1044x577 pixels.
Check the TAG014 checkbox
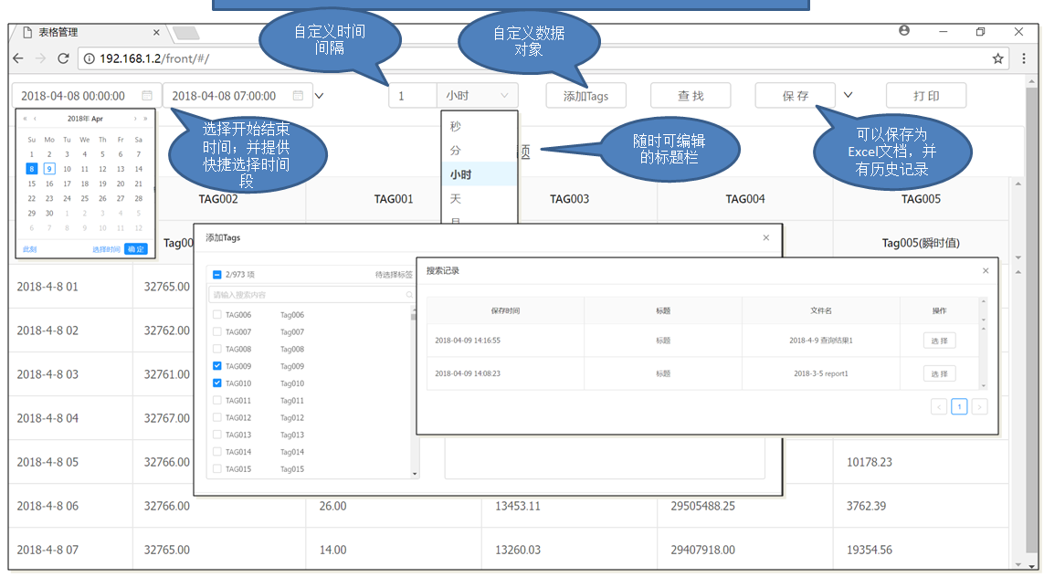pos(217,452)
